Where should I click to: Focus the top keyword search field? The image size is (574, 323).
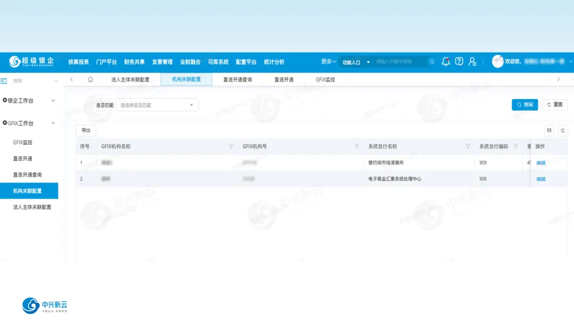click(x=401, y=62)
